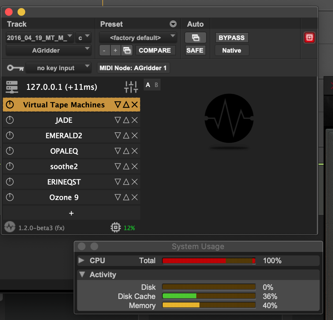333x320 pixels.
Task: Toggle power for Ozone 9 plugin
Action: point(10,197)
